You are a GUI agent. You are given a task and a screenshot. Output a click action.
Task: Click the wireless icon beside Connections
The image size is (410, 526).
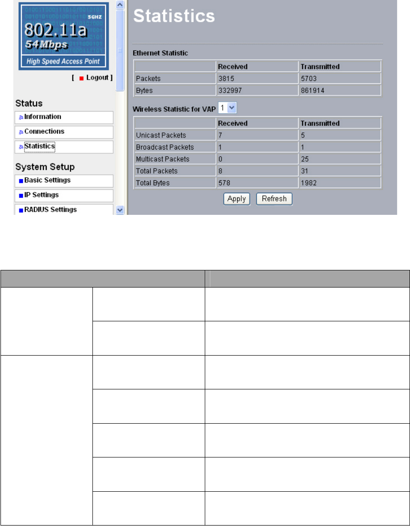pos(21,132)
